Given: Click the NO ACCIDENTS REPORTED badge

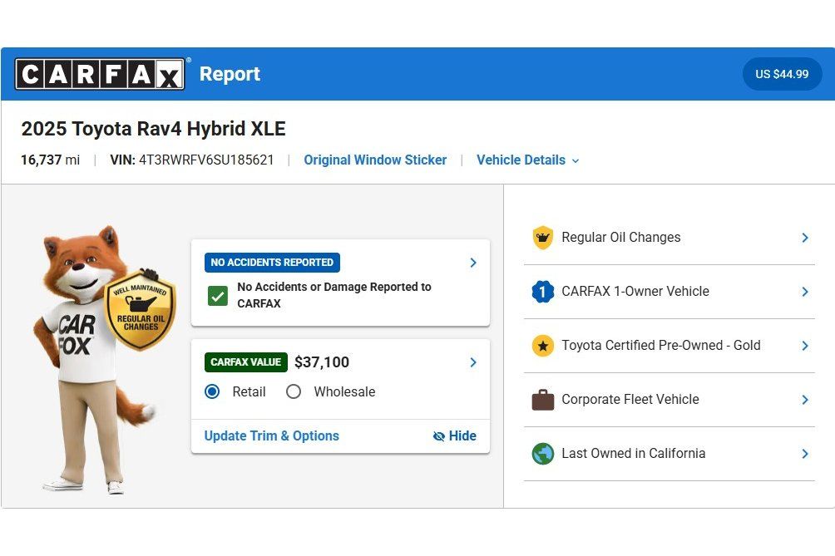Looking at the screenshot, I should pos(272,263).
